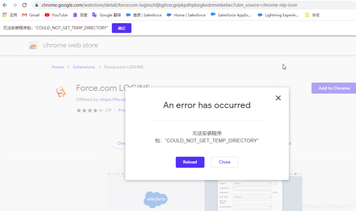This screenshot has height=211, width=356.
Task: Open the Salesforce AppEx... bookmark
Action: coord(231,15)
